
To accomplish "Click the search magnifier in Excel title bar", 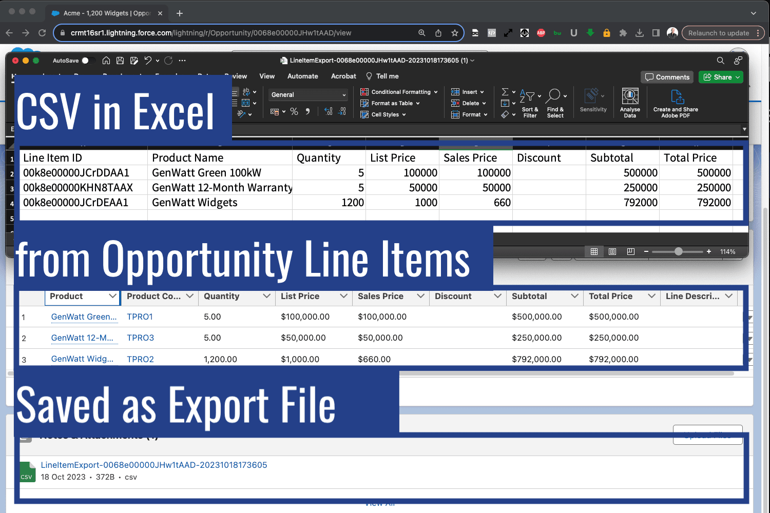I will pyautogui.click(x=721, y=61).
